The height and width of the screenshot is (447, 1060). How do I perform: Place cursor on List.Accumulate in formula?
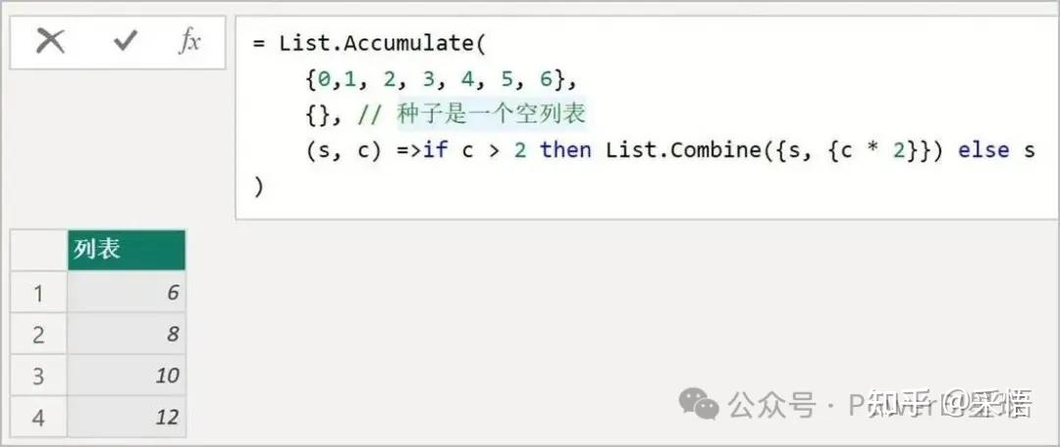(379, 43)
